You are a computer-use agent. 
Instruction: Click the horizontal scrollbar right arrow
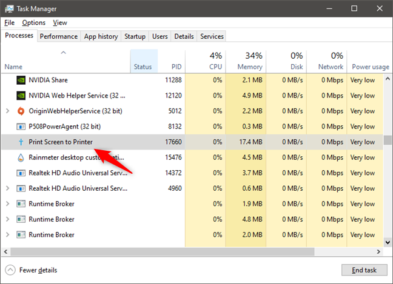pyautogui.click(x=378, y=252)
